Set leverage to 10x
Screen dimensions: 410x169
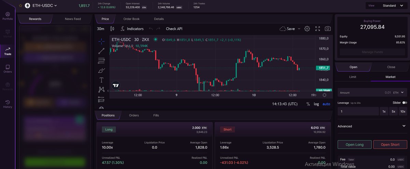click(x=403, y=111)
